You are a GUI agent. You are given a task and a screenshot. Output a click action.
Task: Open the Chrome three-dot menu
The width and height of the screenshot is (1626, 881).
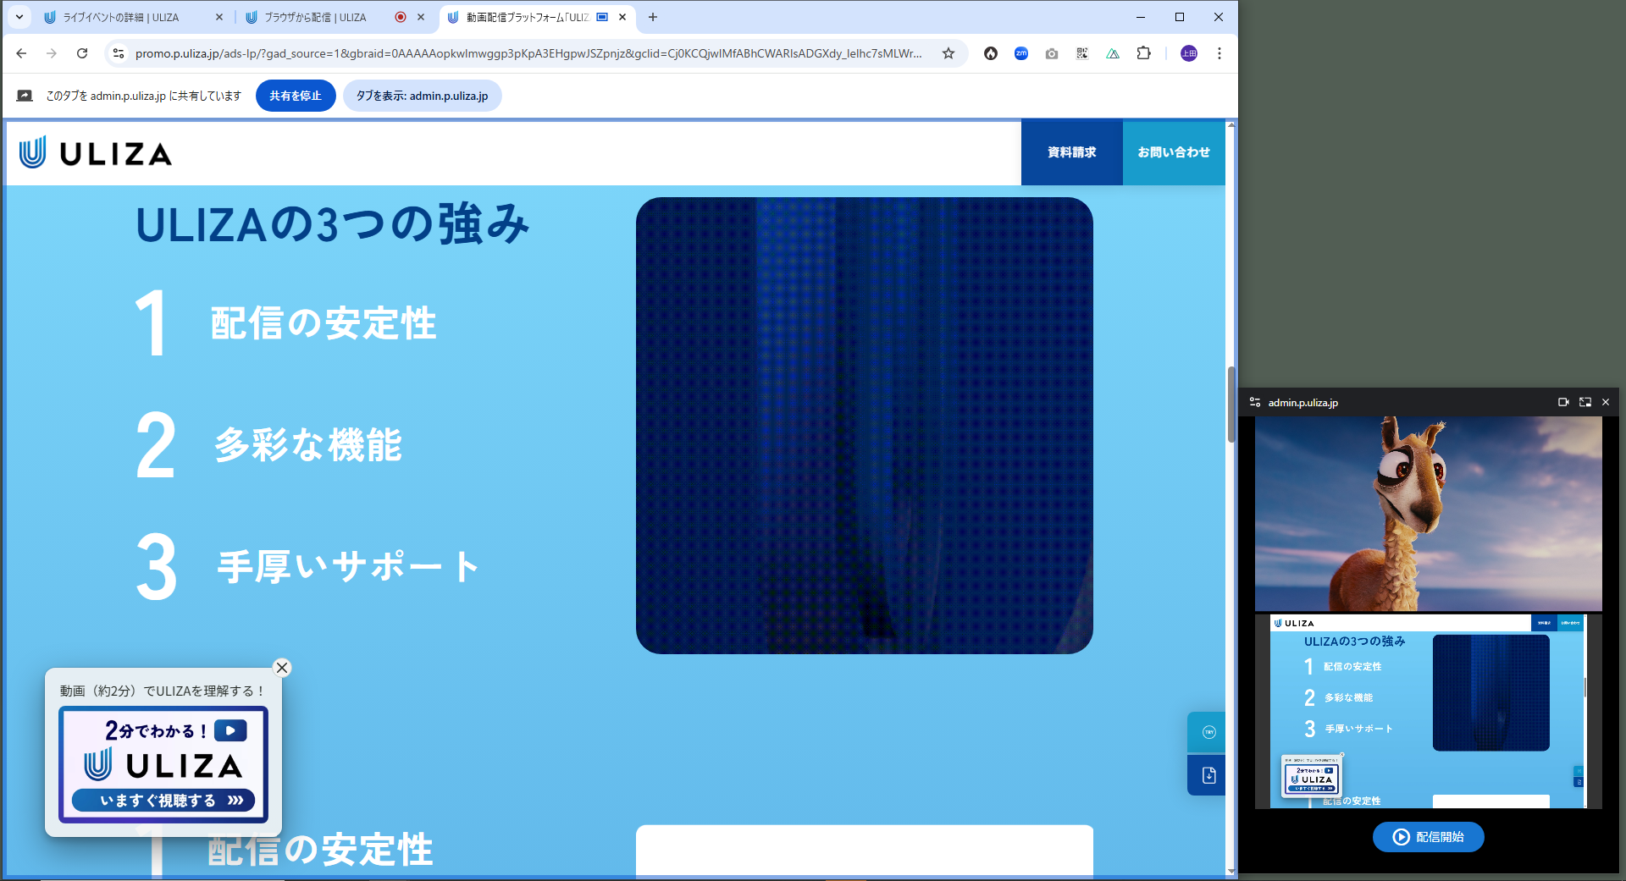coord(1219,53)
